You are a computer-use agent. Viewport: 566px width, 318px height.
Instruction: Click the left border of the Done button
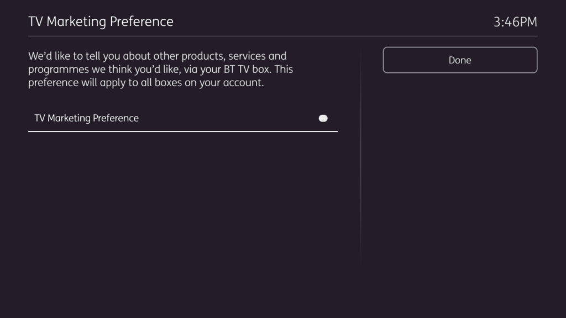tap(384, 60)
